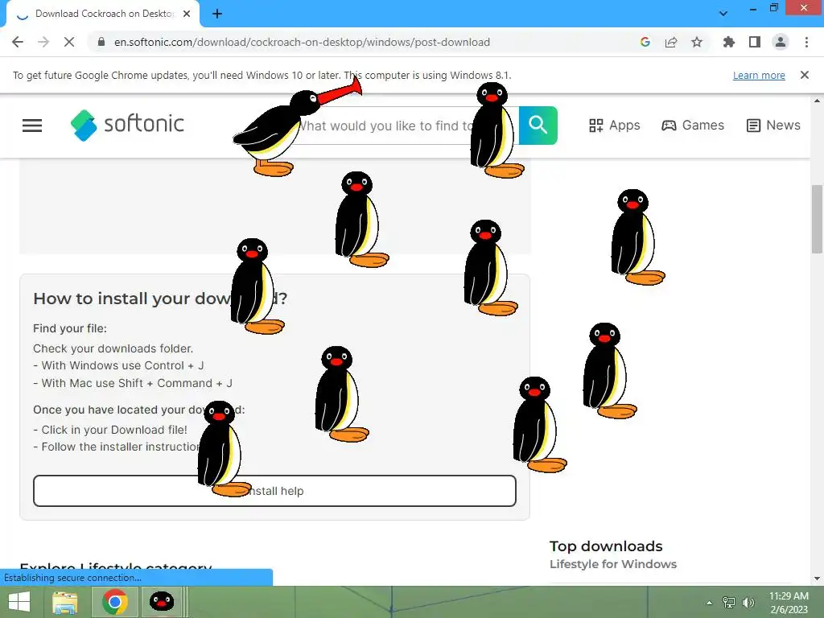This screenshot has width=824, height=618.
Task: Click the Softonic logo
Action: [127, 125]
